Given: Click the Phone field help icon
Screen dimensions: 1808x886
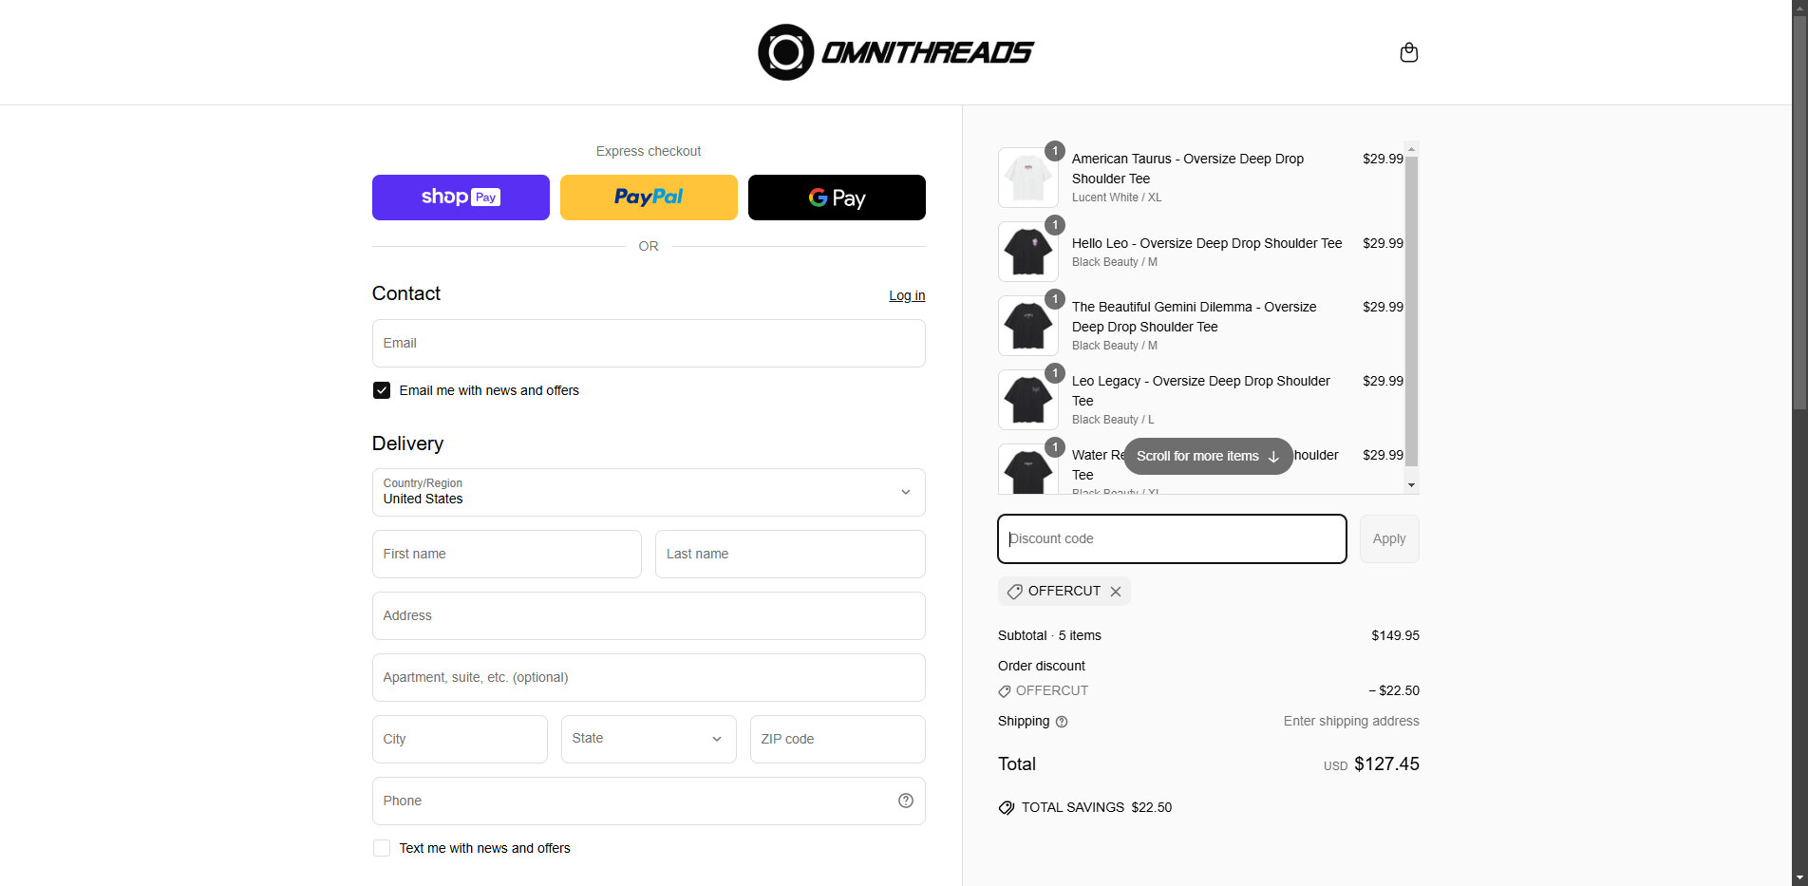Looking at the screenshot, I should tap(906, 801).
